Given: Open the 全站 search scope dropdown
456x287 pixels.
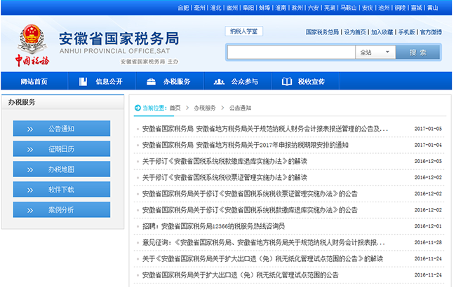Looking at the screenshot, I should point(373,52).
